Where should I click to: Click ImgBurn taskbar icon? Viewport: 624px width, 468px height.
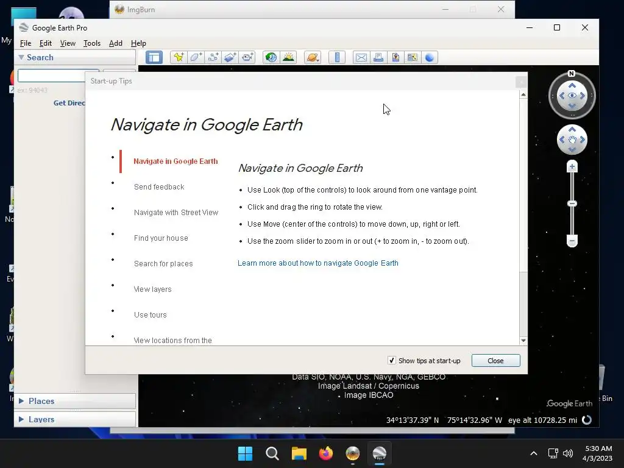coord(353,453)
